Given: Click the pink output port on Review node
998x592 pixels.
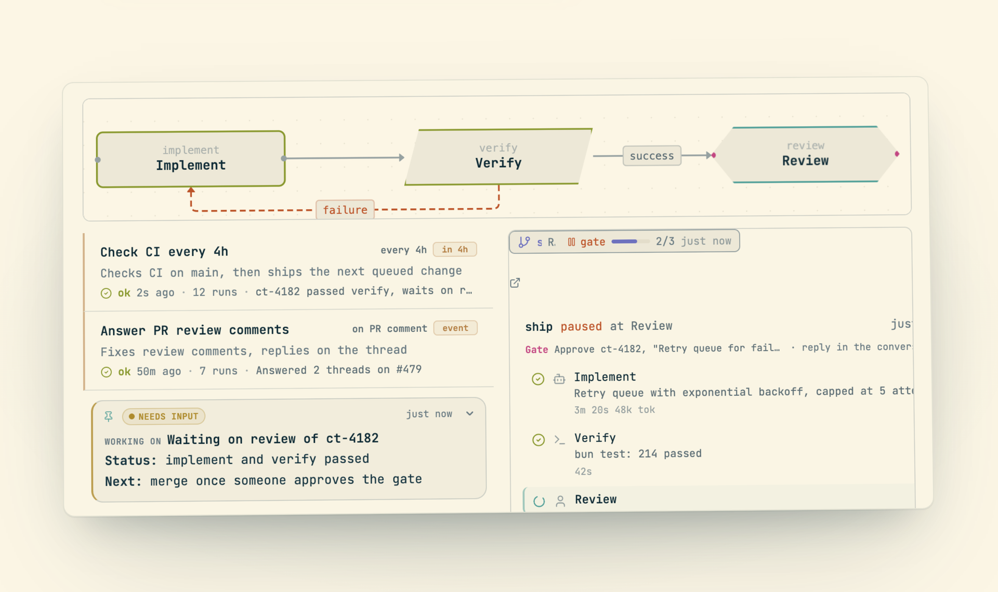Looking at the screenshot, I should click(897, 154).
